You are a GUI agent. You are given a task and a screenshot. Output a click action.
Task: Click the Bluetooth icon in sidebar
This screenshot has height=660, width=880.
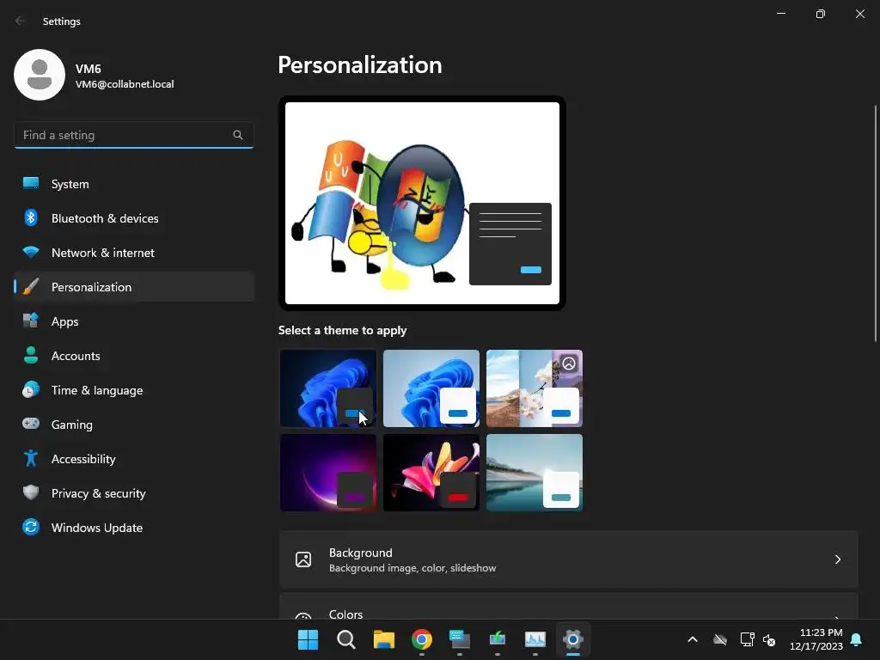(31, 217)
